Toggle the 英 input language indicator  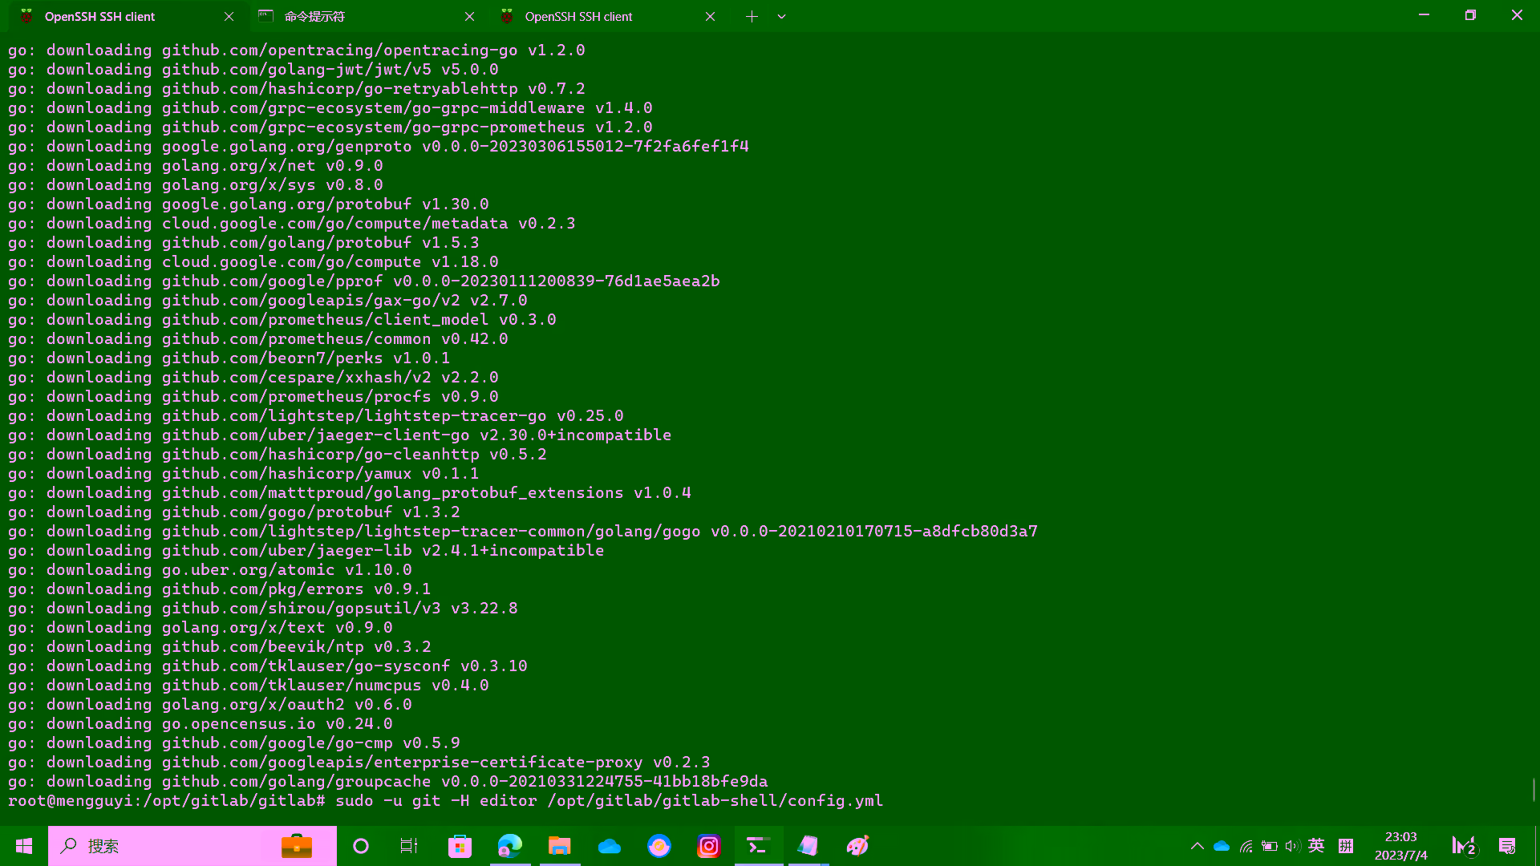coord(1316,846)
